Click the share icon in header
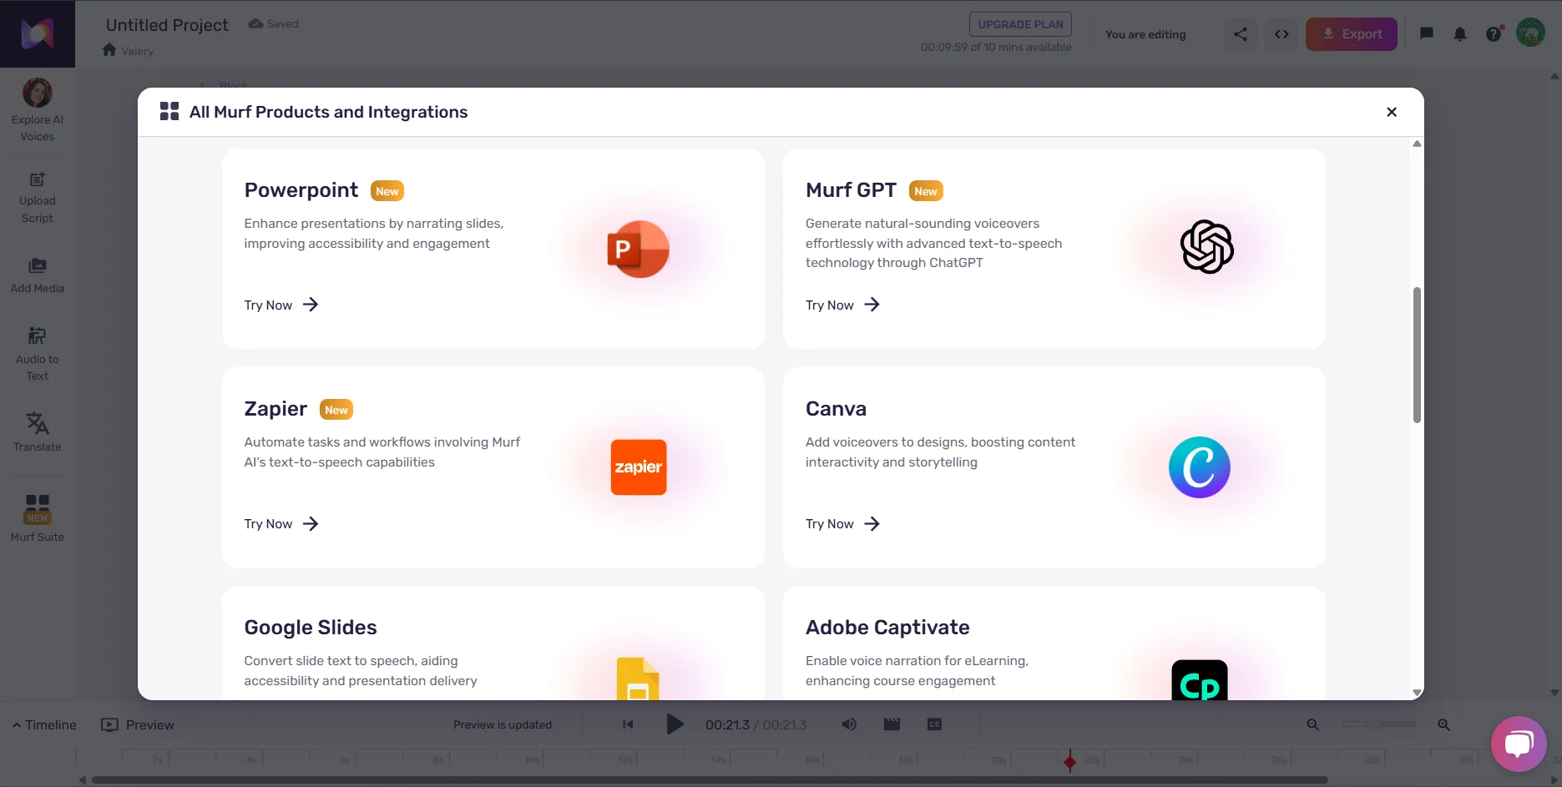1562x787 pixels. tap(1241, 34)
